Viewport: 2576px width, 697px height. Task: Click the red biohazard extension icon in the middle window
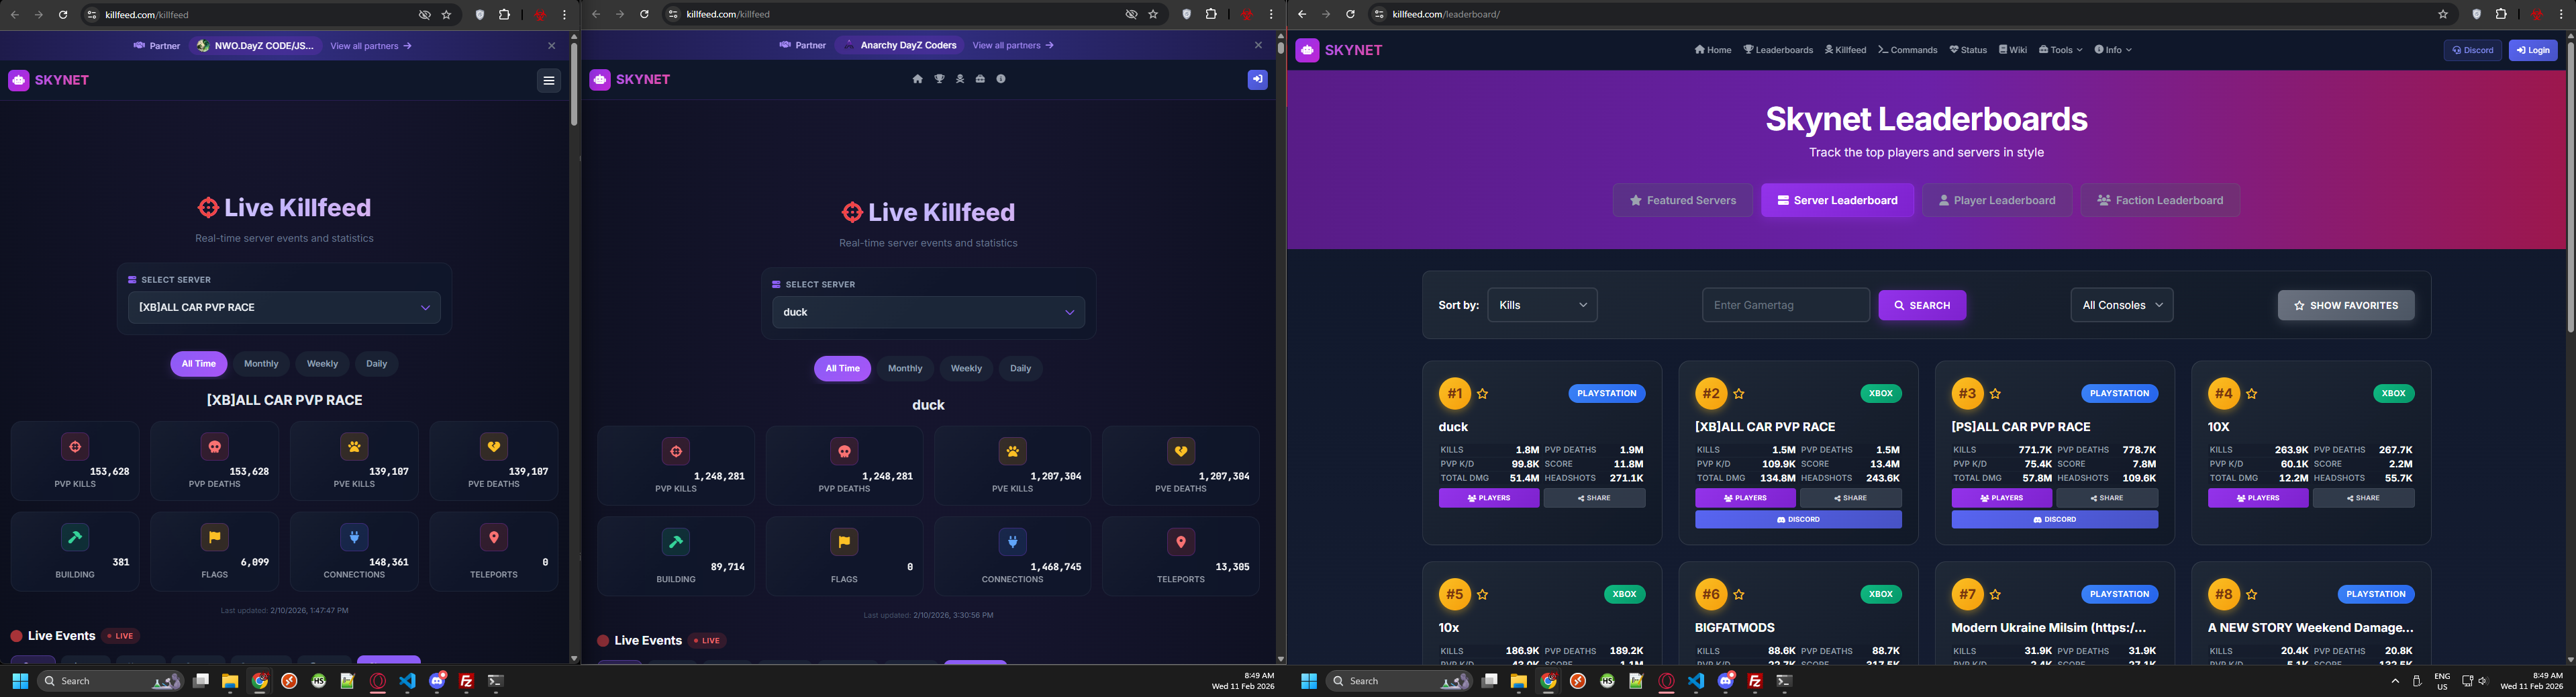coord(1247,14)
